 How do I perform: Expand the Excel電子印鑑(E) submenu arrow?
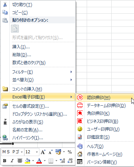pos(71,97)
